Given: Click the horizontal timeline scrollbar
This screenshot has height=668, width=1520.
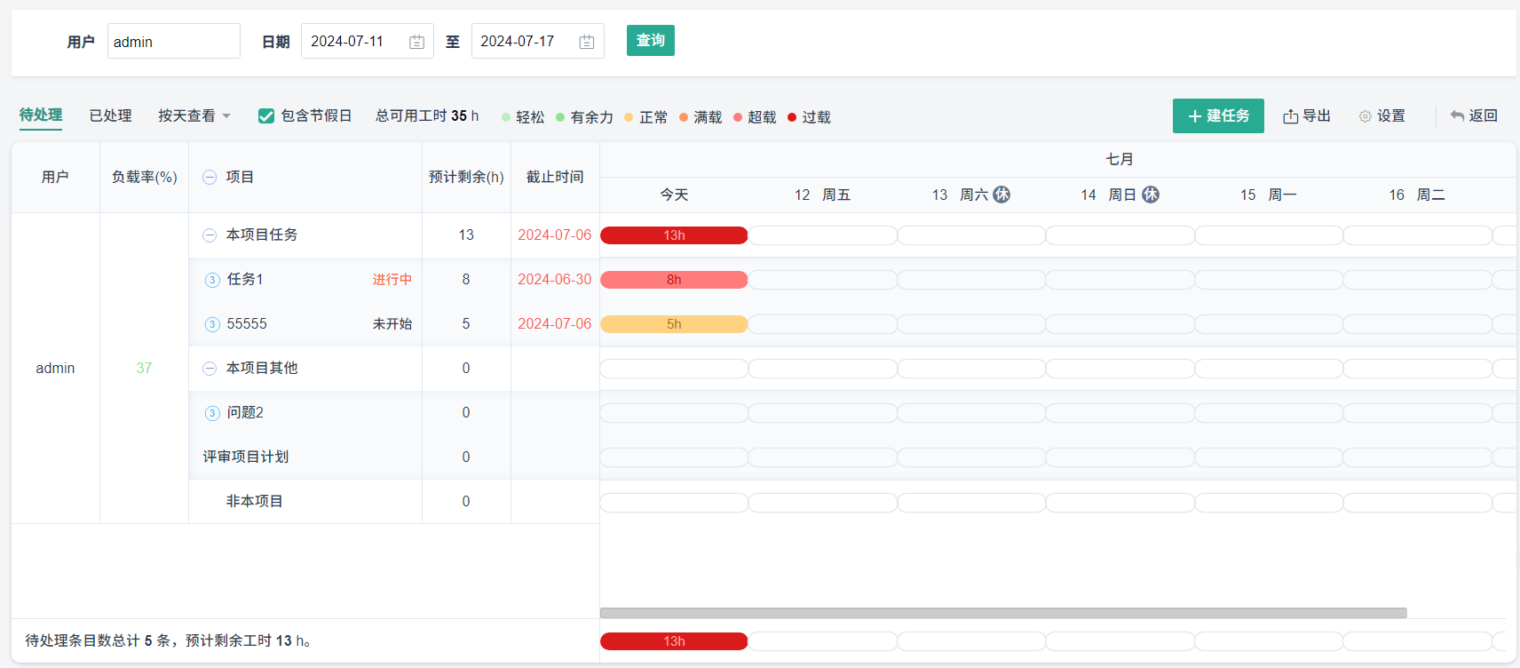Looking at the screenshot, I should (1003, 613).
